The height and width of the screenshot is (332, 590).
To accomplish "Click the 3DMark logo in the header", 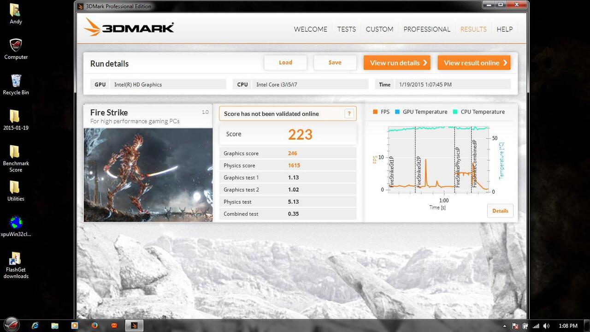I will coord(129,28).
